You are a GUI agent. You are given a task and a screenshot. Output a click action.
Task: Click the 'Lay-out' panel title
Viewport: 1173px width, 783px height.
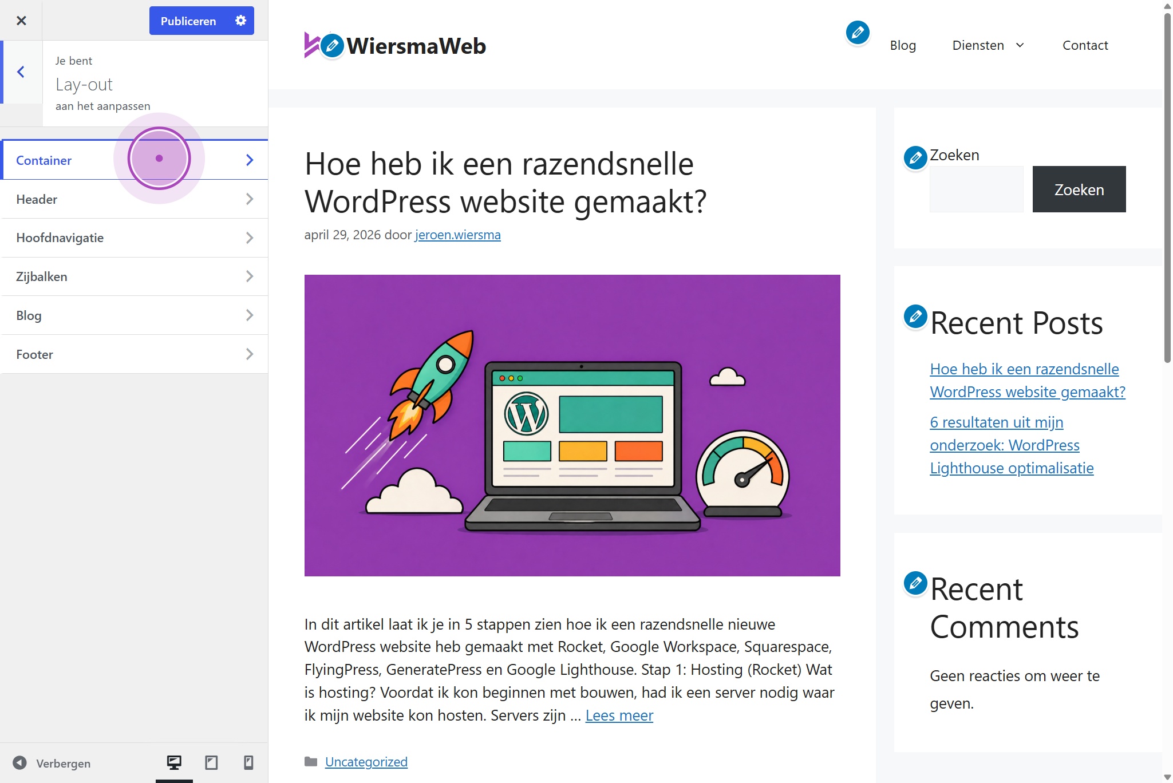point(84,85)
